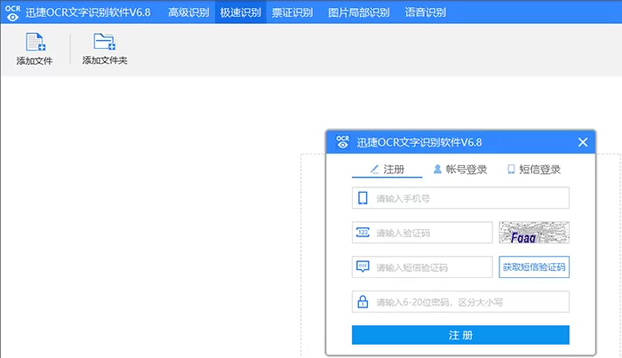
Task: Open the 高级识别 menu tab
Action: click(188, 12)
